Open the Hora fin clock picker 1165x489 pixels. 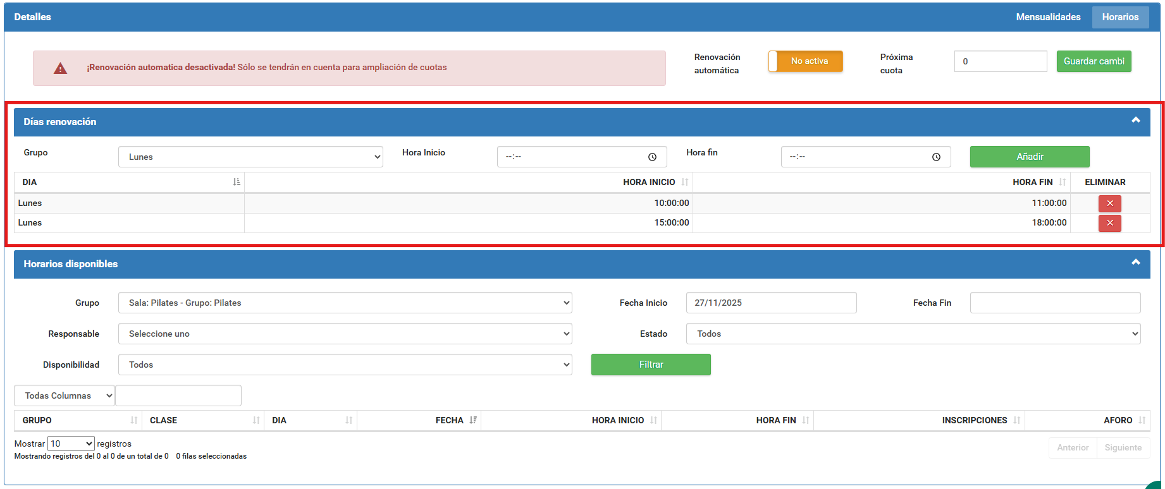pos(936,157)
